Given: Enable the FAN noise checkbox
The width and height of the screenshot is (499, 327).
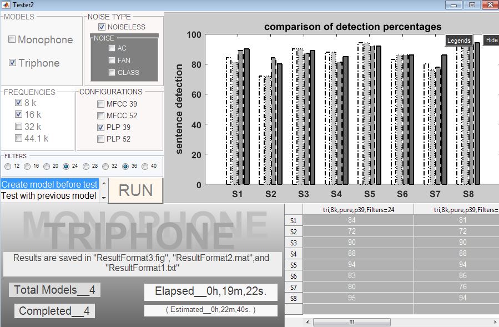Looking at the screenshot, I should pos(112,61).
